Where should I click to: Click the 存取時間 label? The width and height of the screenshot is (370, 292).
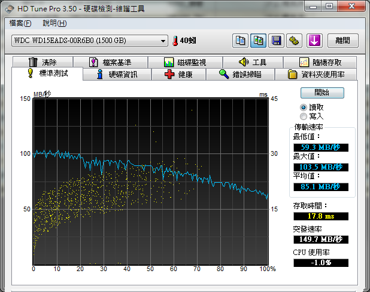tap(310, 206)
